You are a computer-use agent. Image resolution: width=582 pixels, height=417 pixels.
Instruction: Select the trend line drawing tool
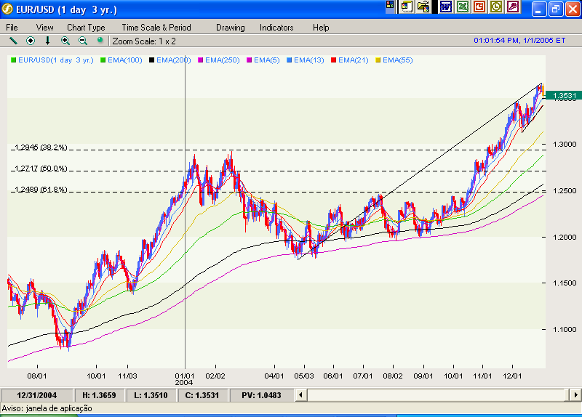click(x=13, y=41)
